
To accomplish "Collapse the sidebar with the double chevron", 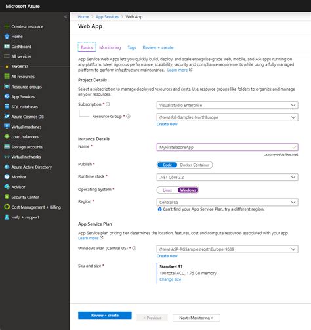I will [x=66, y=16].
